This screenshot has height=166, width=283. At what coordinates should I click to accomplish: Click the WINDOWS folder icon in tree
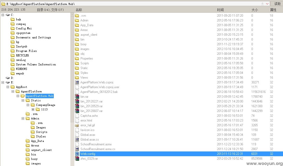tap(13, 69)
